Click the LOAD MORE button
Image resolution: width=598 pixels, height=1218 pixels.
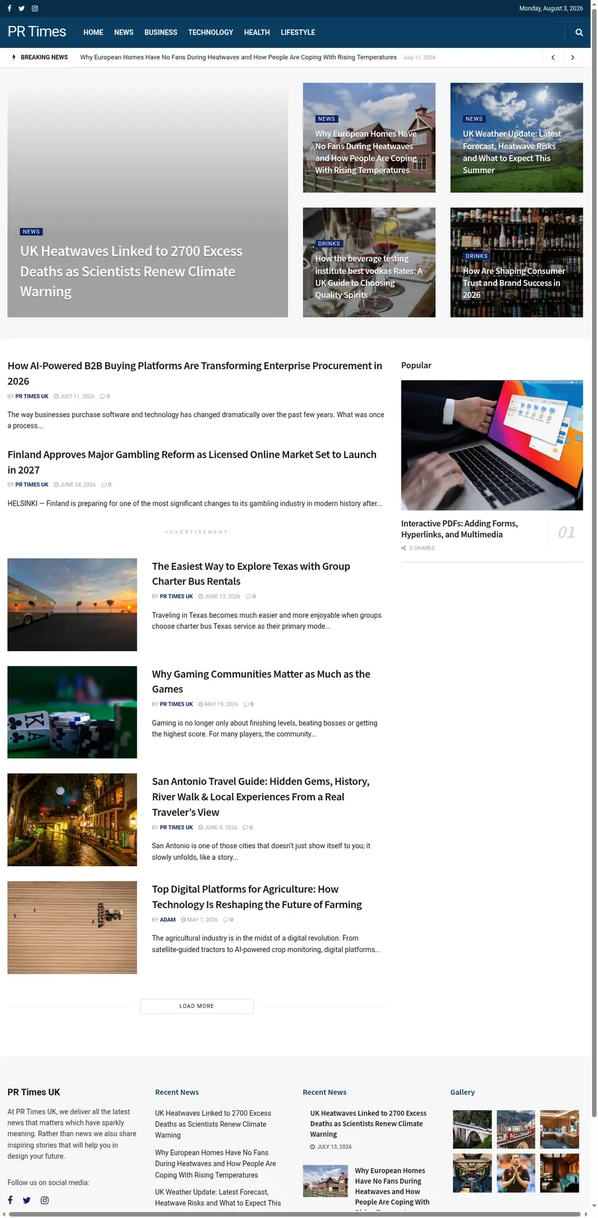coord(197,1006)
